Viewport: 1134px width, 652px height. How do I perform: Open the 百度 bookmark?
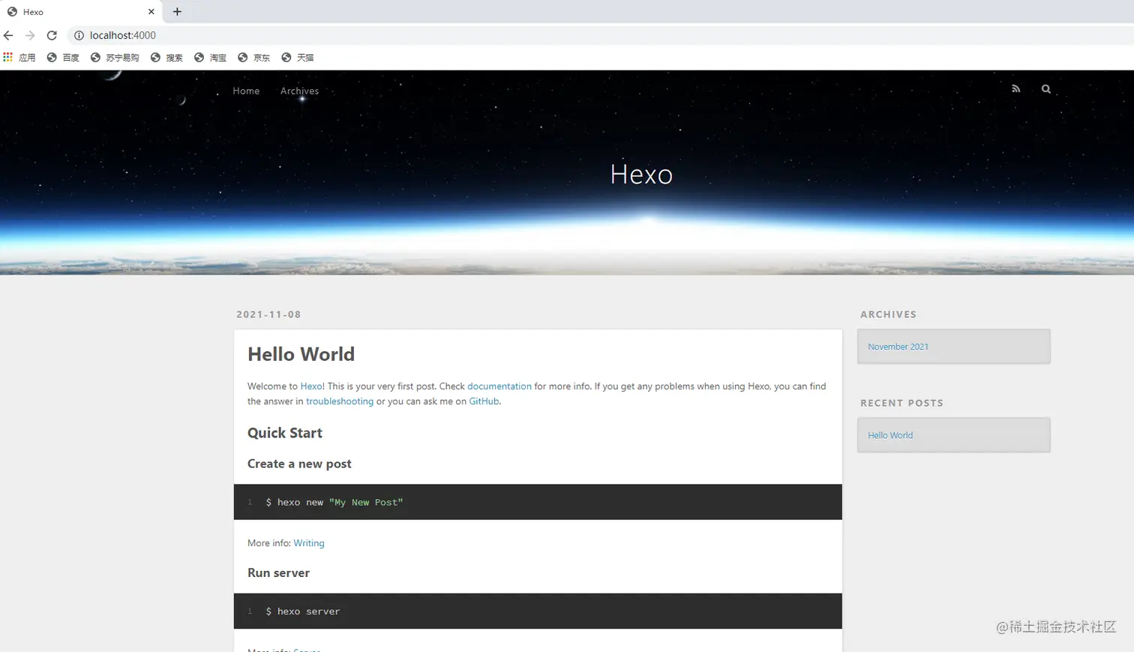63,57
